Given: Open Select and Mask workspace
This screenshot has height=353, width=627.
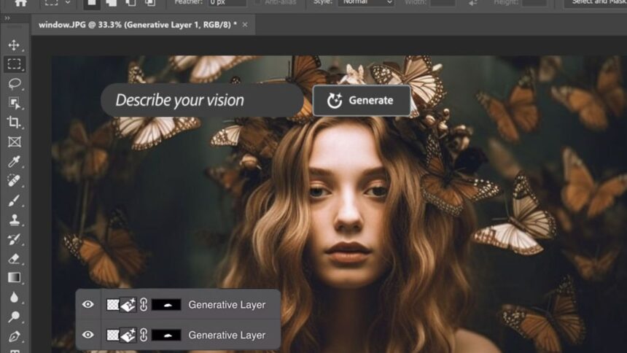Looking at the screenshot, I should point(596,3).
